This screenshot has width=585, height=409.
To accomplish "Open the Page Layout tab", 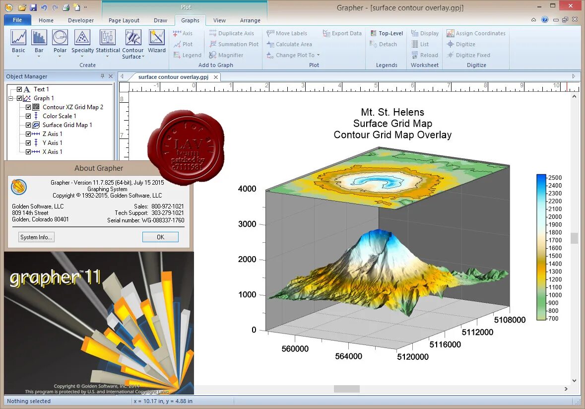I will 124,20.
